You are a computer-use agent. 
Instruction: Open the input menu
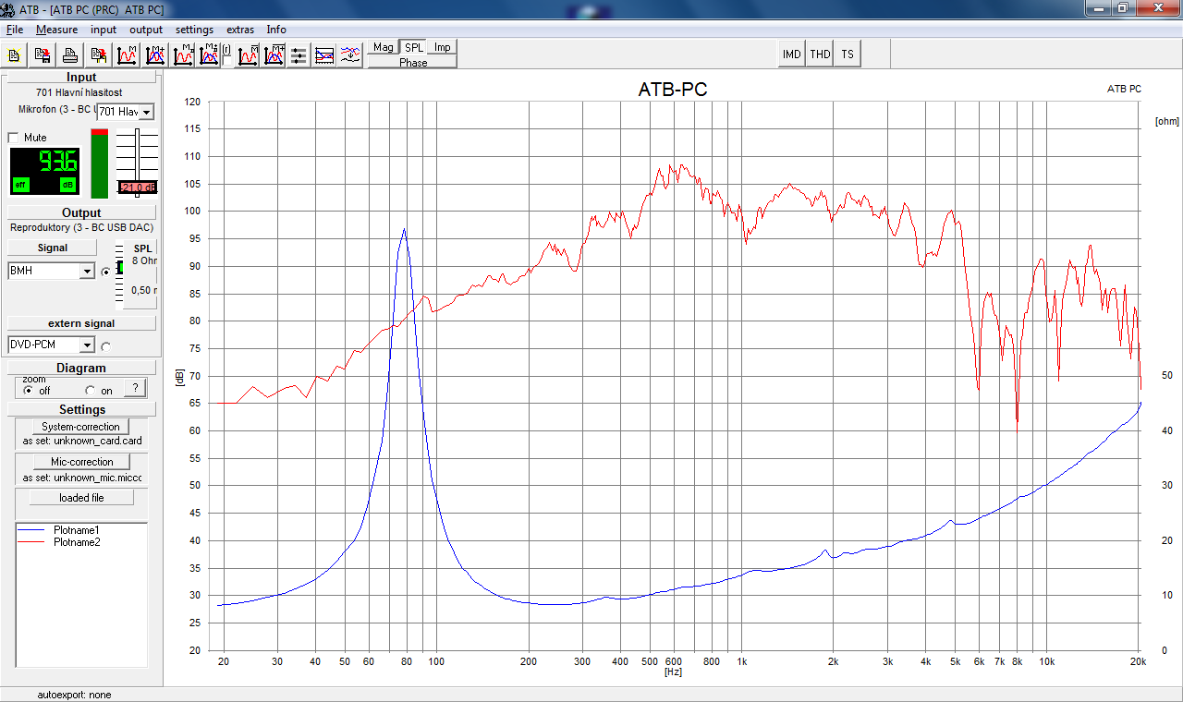coord(104,30)
